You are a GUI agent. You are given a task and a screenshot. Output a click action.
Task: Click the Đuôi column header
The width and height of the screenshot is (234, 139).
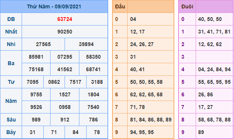[187, 6]
